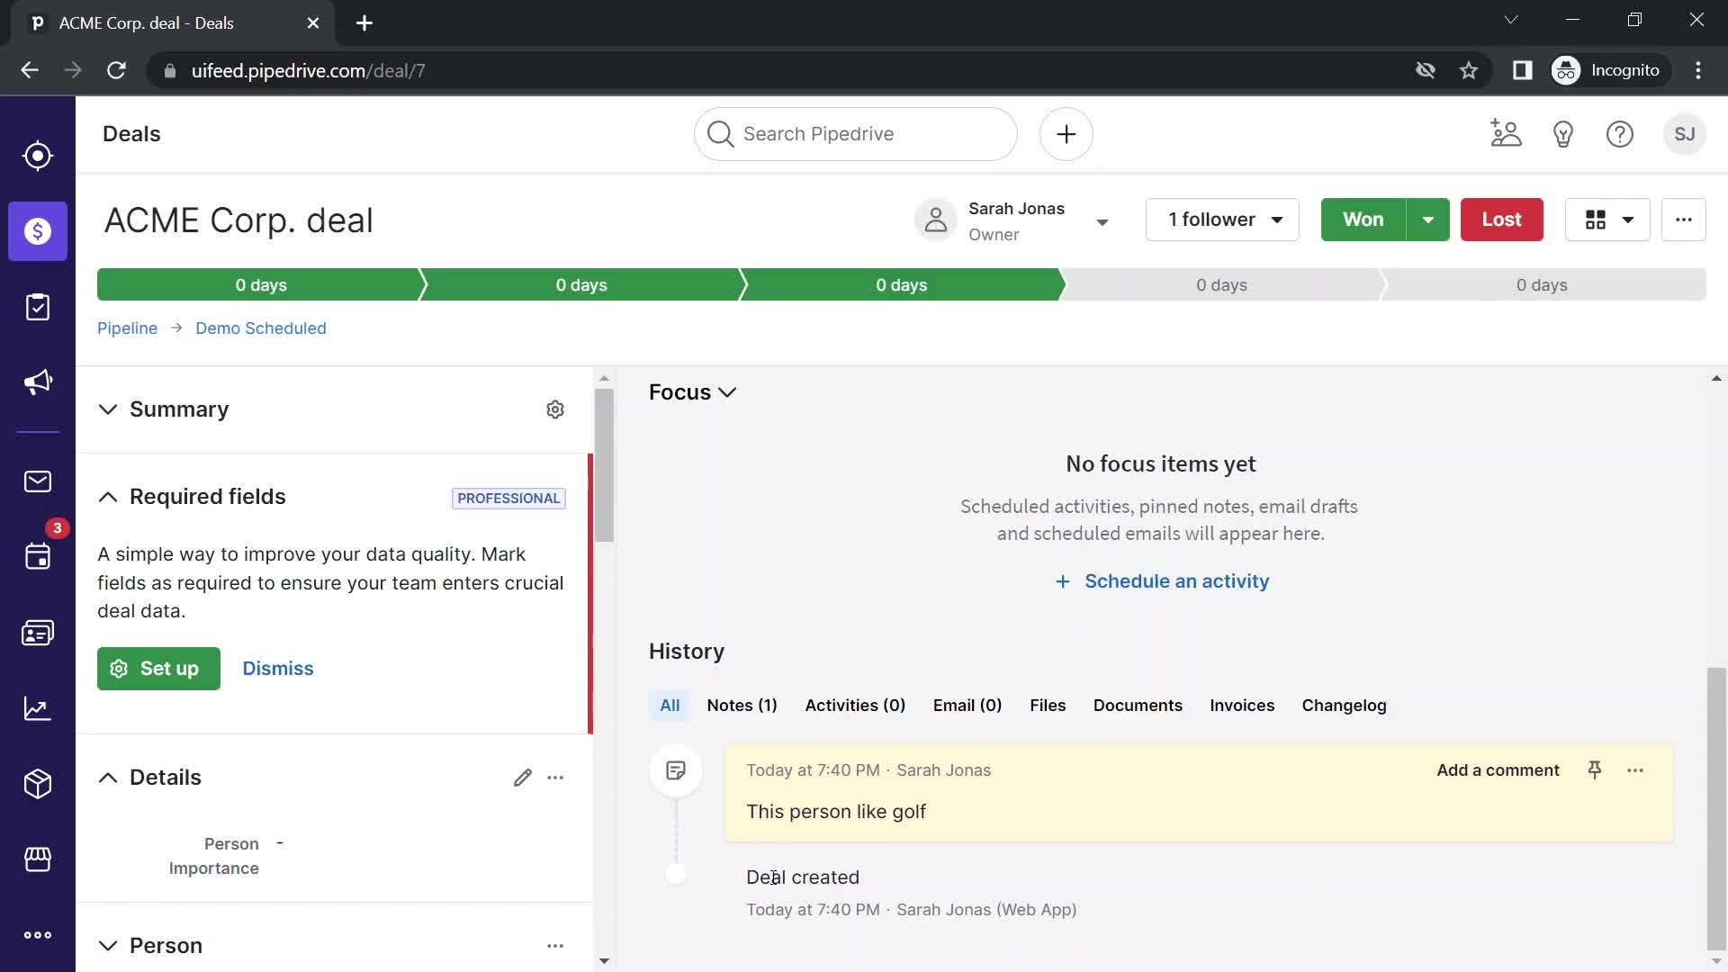
Task: Open Insights chart icon in sidebar
Action: coord(37,708)
